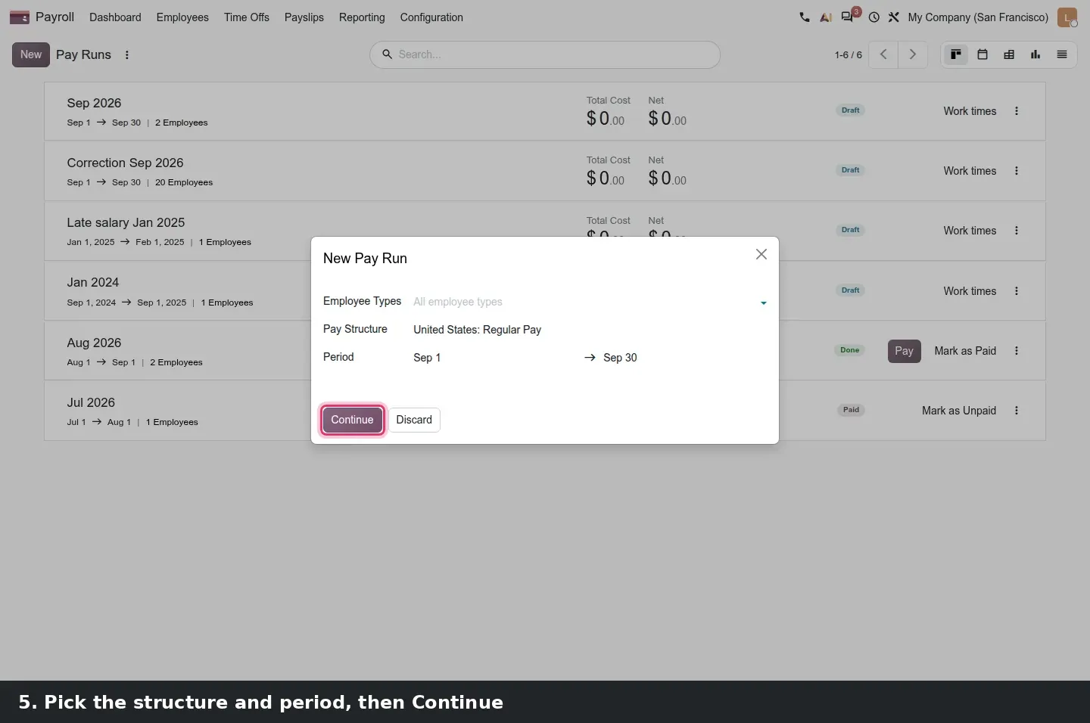Open the Correction Sep 2026 pay run
This screenshot has height=723, width=1090.
tap(125, 163)
